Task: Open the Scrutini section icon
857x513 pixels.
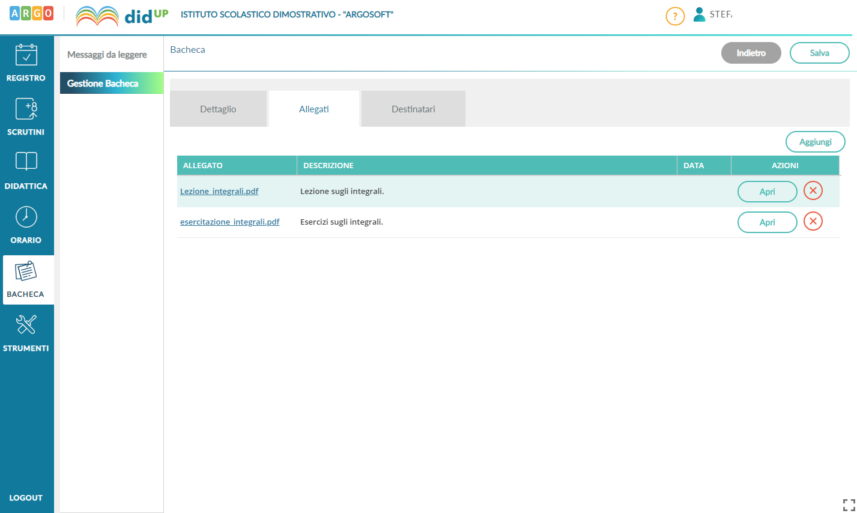Action: pos(26,109)
